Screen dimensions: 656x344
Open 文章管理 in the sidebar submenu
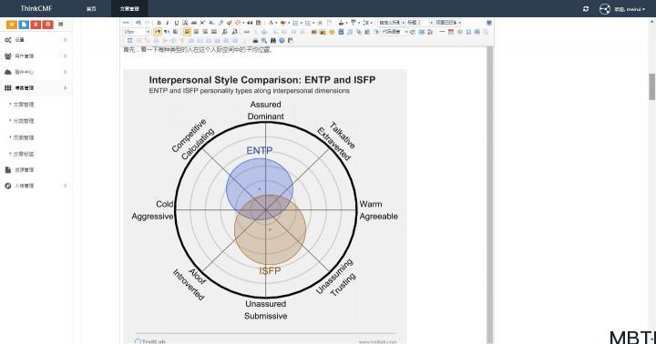24,105
